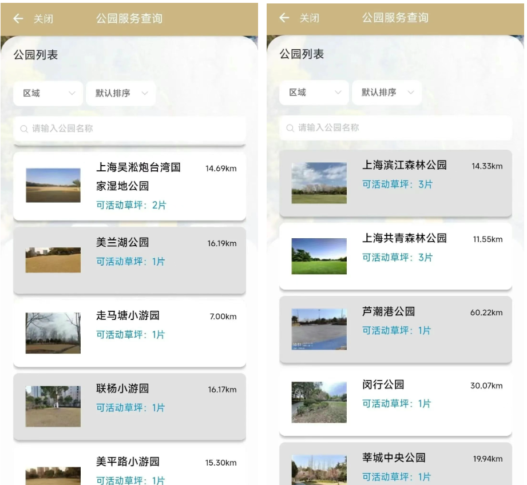Click search magnifier icon in left screen
Image resolution: width=527 pixels, height=485 pixels.
point(24,129)
